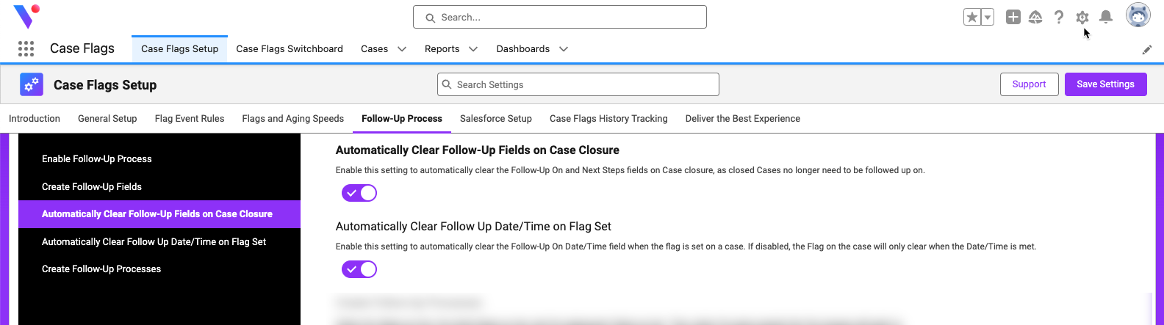The height and width of the screenshot is (325, 1164).
Task: Click the Favorites star icon
Action: click(971, 17)
